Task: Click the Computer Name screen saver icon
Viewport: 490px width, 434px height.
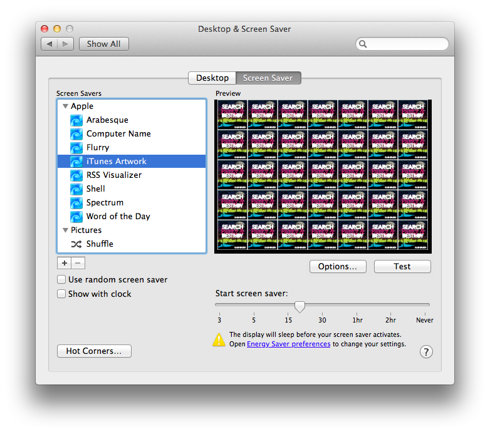Action: coord(76,134)
